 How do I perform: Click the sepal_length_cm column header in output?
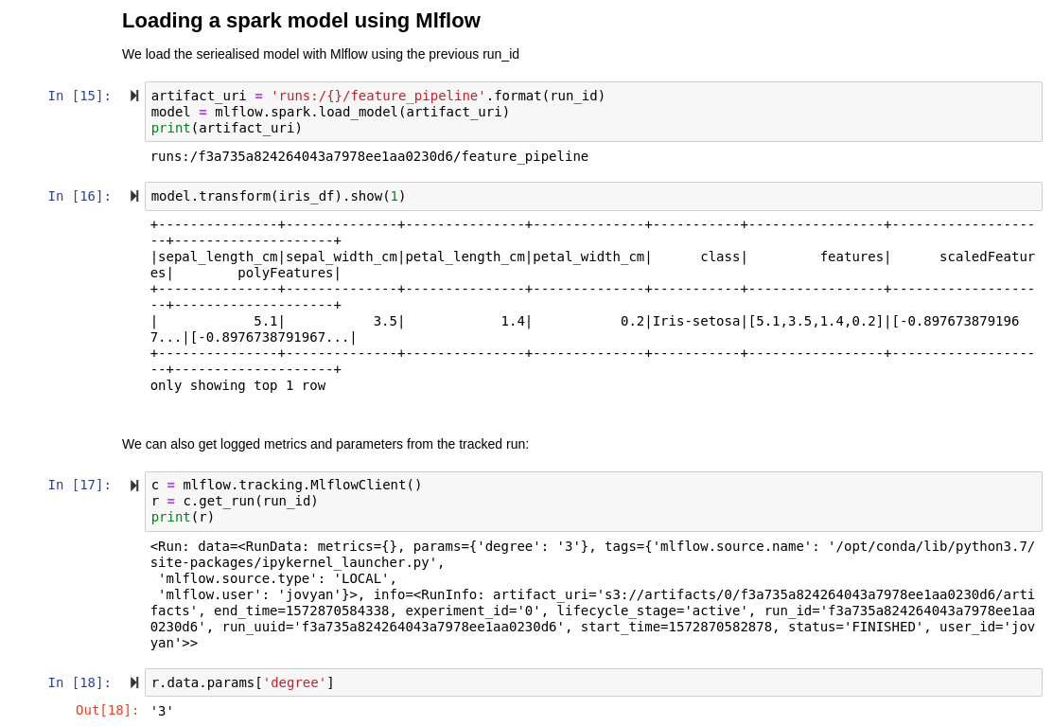pyautogui.click(x=218, y=257)
